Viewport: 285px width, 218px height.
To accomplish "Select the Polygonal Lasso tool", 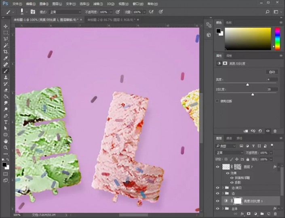I will (6, 39).
